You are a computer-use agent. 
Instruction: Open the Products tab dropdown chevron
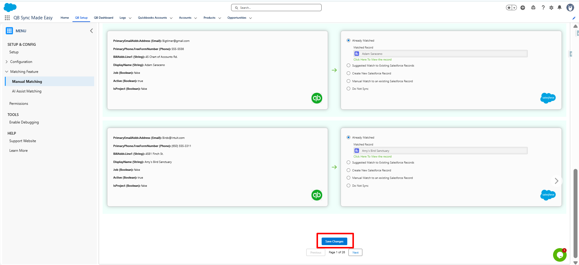pyautogui.click(x=220, y=18)
